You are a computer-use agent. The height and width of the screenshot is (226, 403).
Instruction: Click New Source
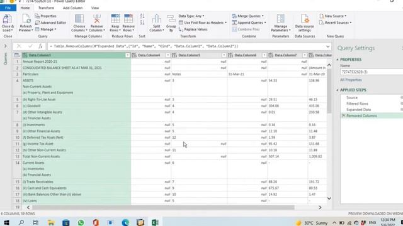click(x=333, y=16)
